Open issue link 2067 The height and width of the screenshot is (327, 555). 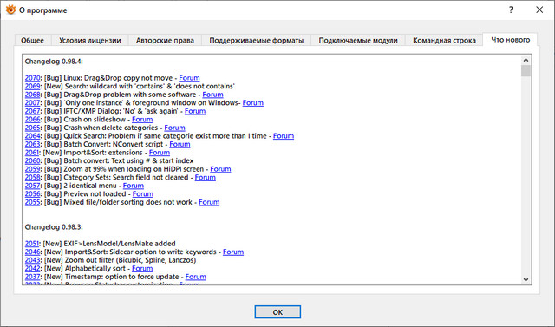[32, 111]
